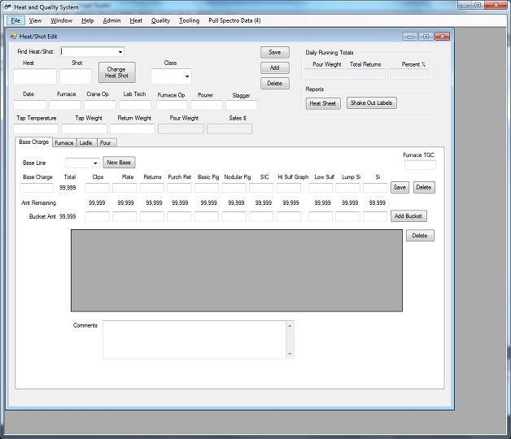The height and width of the screenshot is (439, 511).
Task: Click the Heat and Quality System app icon
Action: click(x=8, y=7)
